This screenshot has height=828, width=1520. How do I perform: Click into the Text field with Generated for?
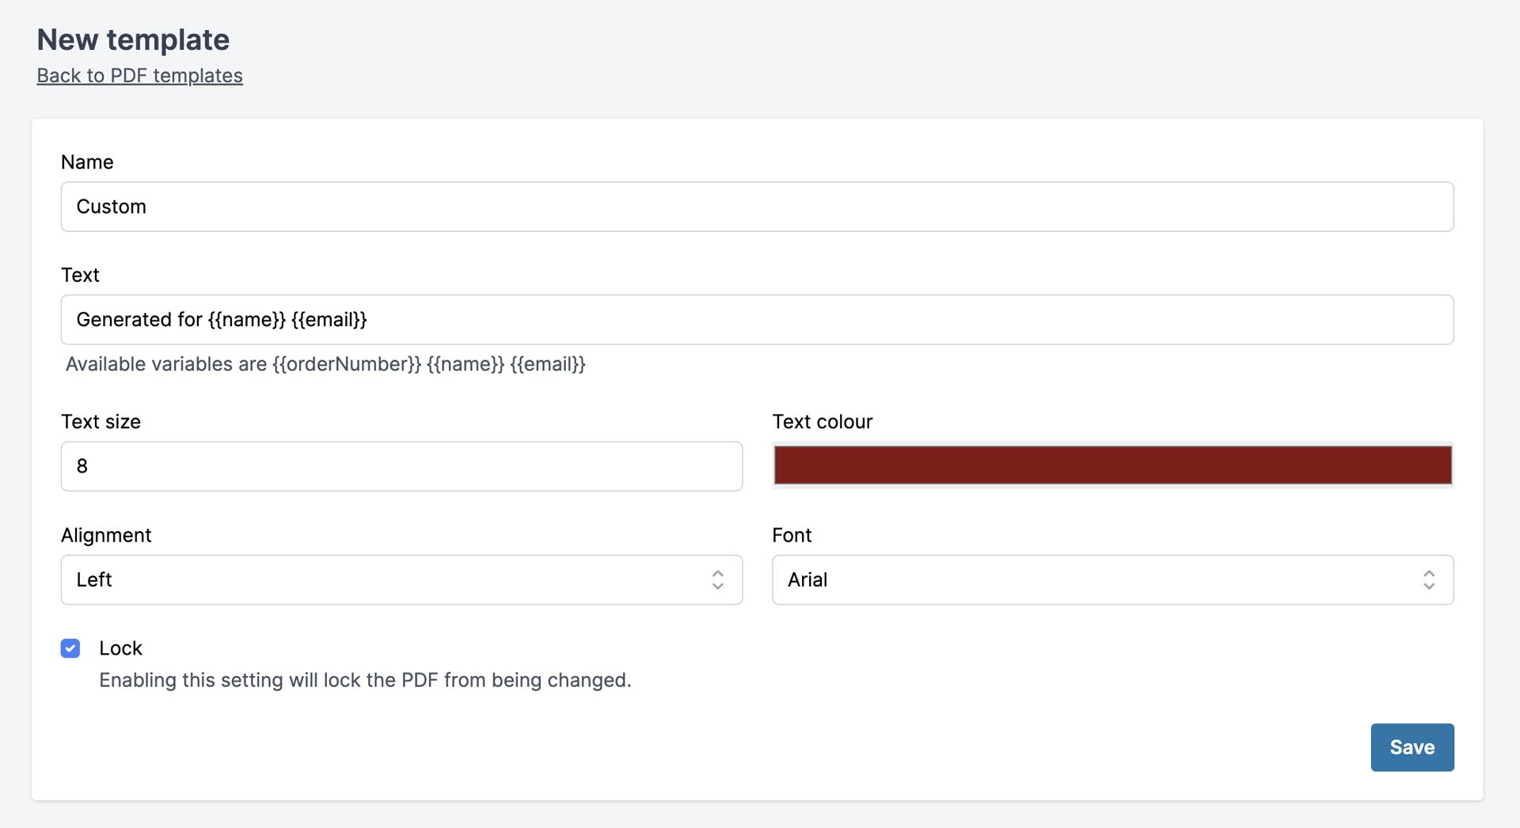click(x=756, y=320)
